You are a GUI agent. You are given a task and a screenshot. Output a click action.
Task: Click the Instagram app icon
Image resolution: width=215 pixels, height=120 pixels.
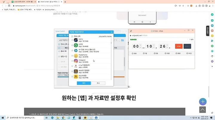pyautogui.click(x=76, y=61)
